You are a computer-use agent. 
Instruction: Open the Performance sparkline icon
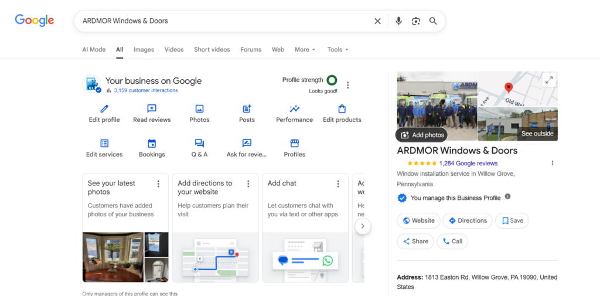coord(294,109)
